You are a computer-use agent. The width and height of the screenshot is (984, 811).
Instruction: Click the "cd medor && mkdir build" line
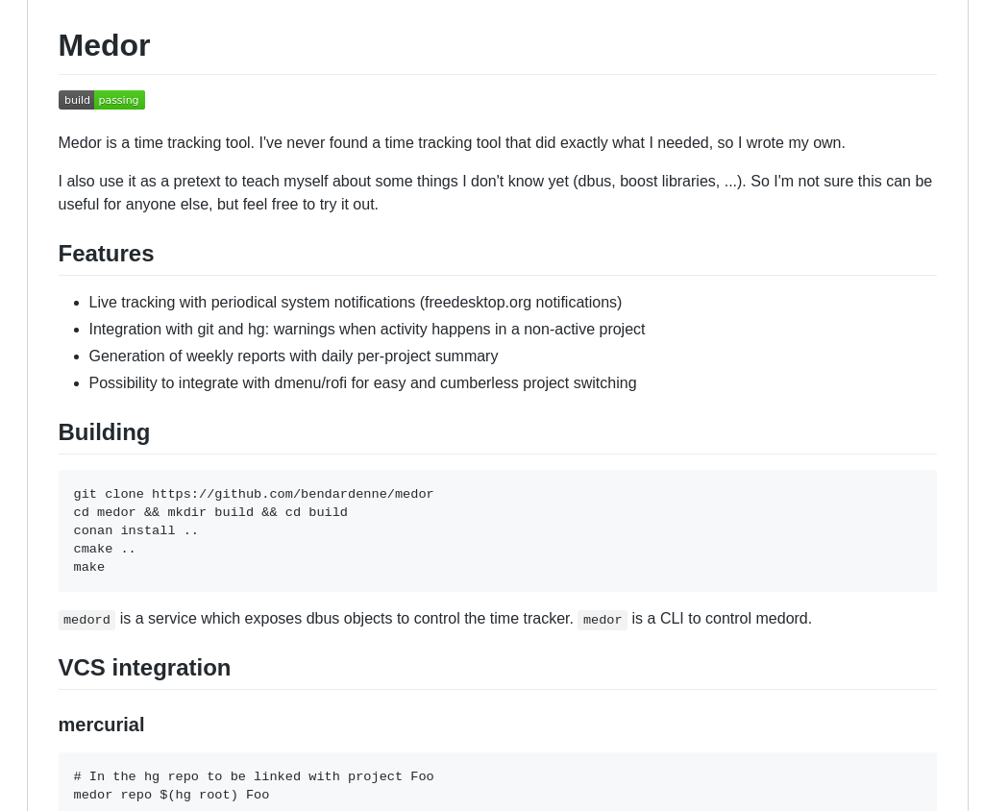210,512
